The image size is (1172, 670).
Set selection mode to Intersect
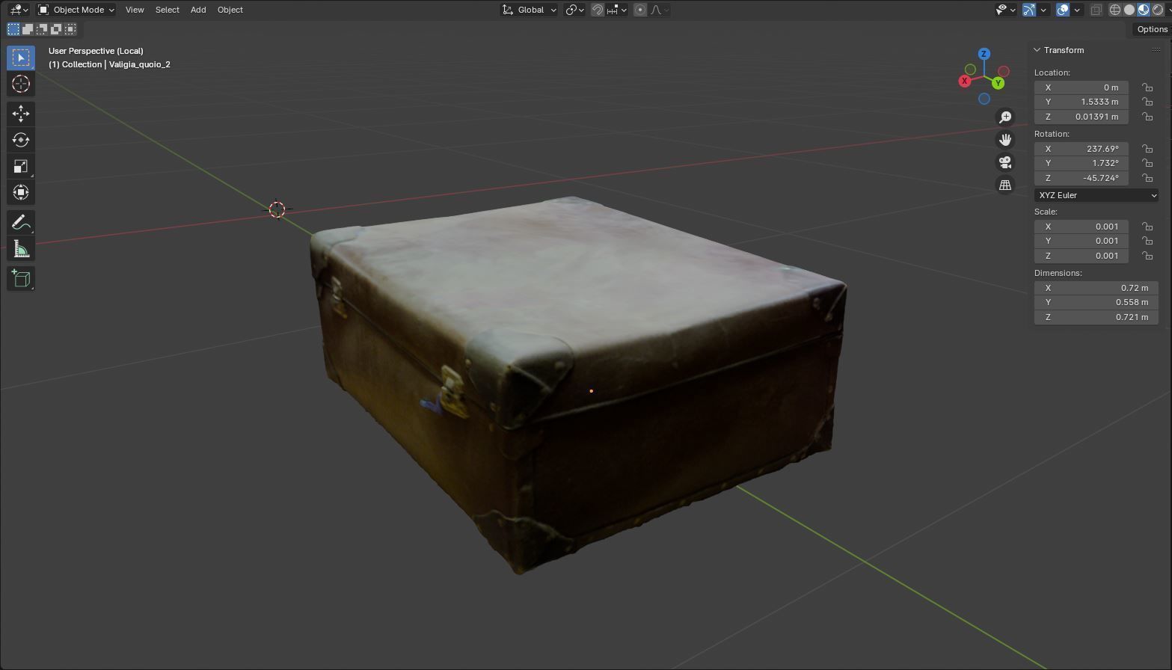[x=70, y=29]
